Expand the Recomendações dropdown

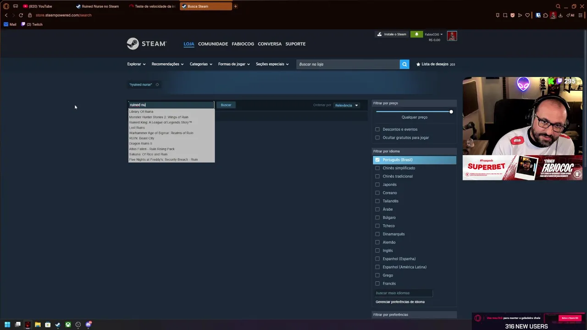point(167,64)
